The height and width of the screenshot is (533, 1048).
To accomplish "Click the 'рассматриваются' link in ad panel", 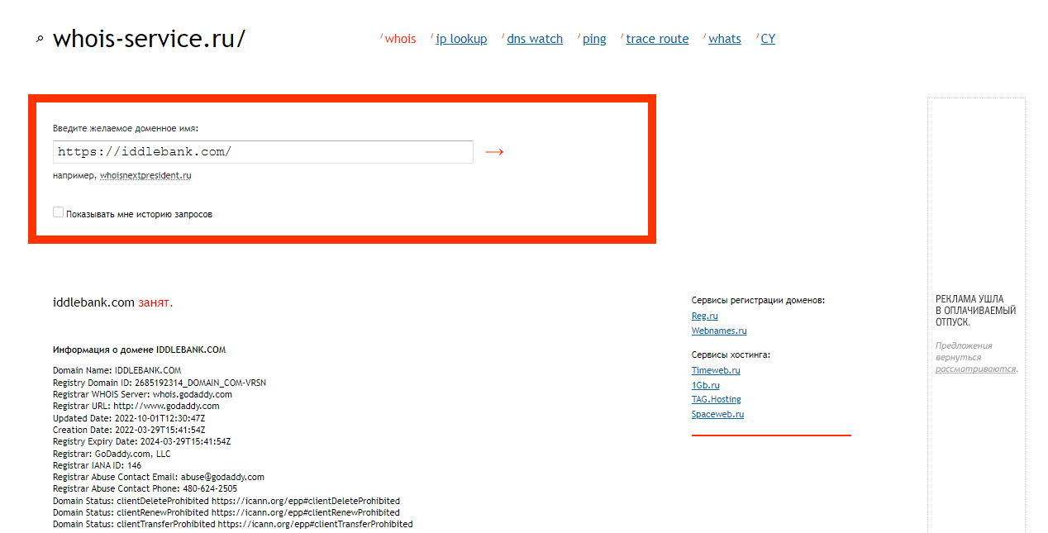I will [975, 369].
